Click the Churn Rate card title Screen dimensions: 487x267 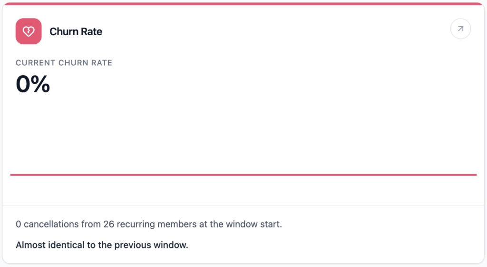point(76,32)
